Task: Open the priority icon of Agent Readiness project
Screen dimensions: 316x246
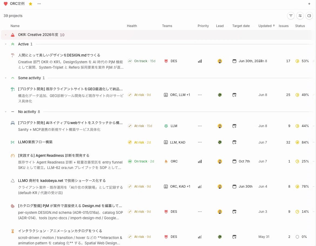Action: tap(200, 161)
